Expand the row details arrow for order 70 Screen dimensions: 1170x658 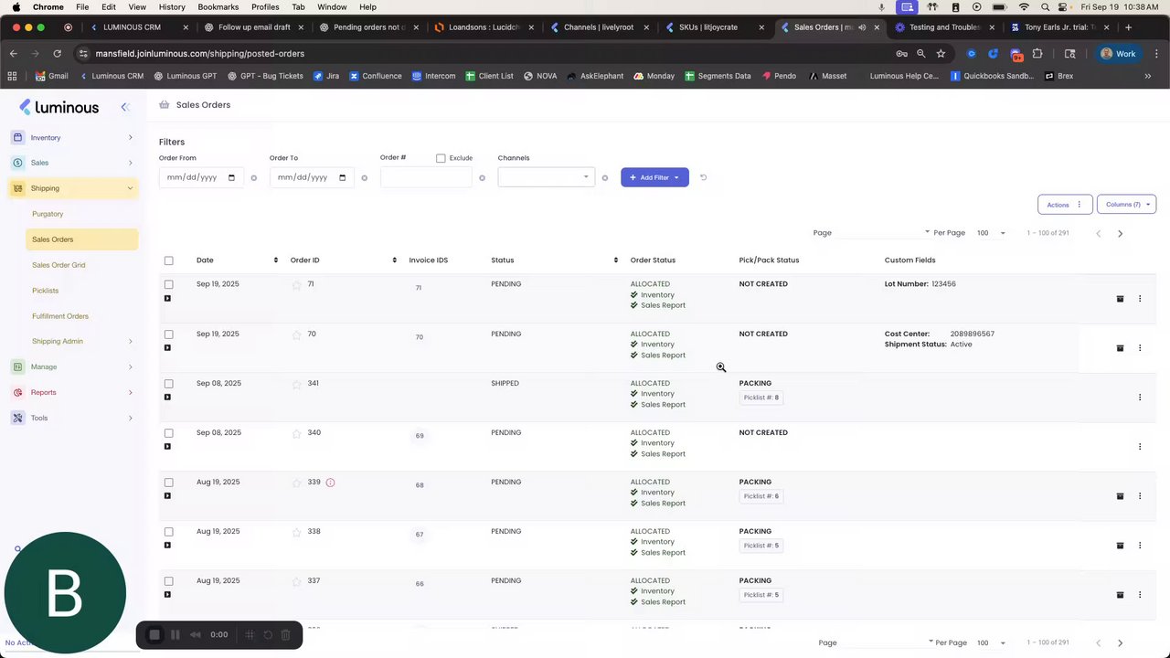[167, 348]
